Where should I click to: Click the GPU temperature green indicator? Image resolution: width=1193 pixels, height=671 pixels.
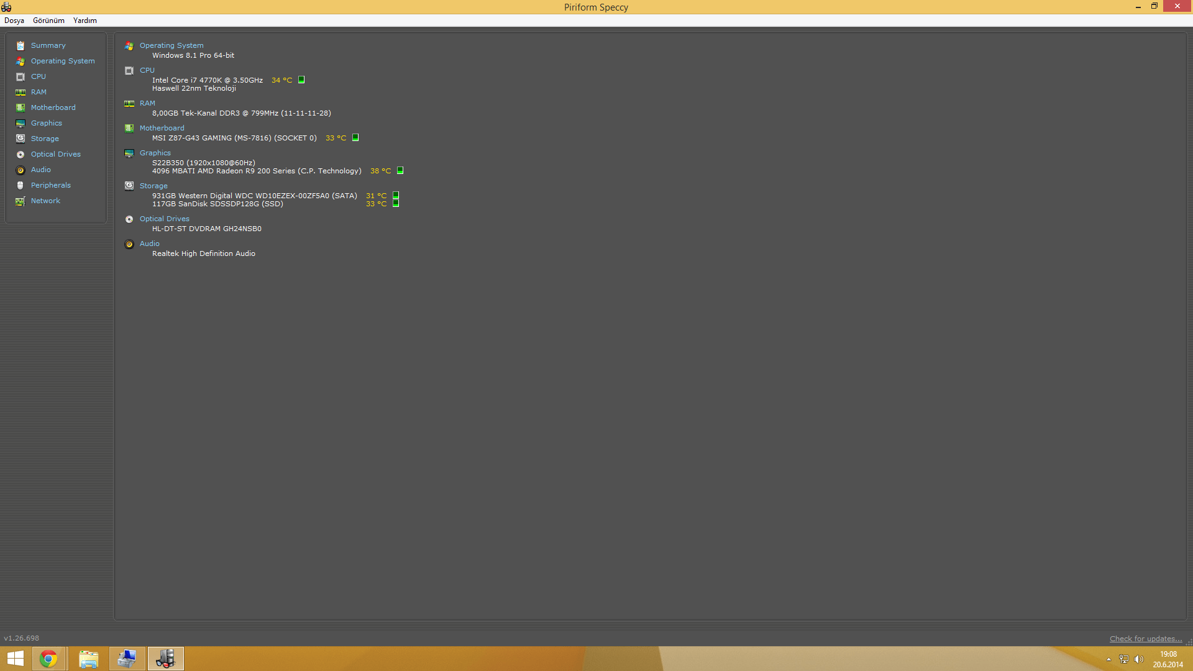coord(400,171)
